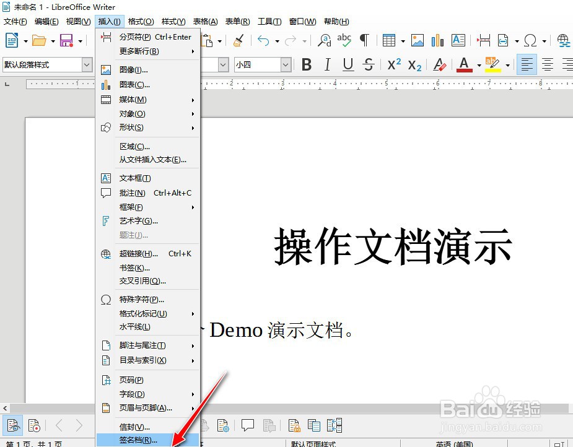
Task: Enable superscript formatting
Action: [x=395, y=64]
